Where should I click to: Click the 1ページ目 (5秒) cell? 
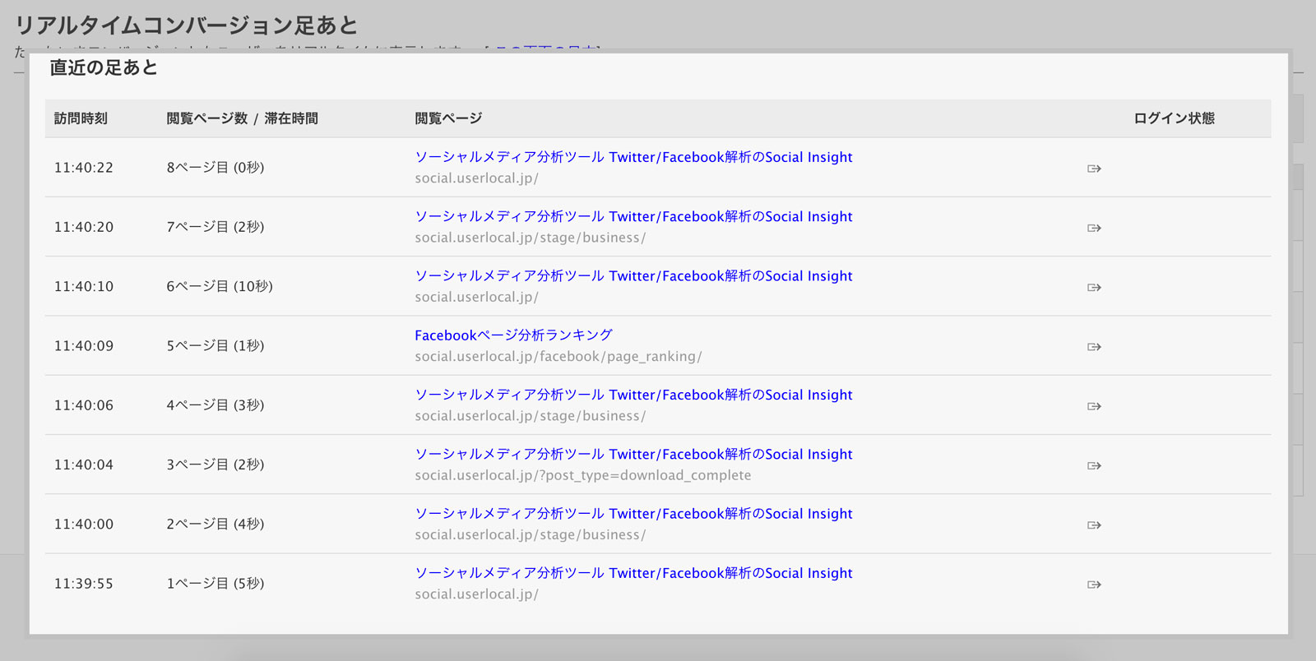coord(215,584)
